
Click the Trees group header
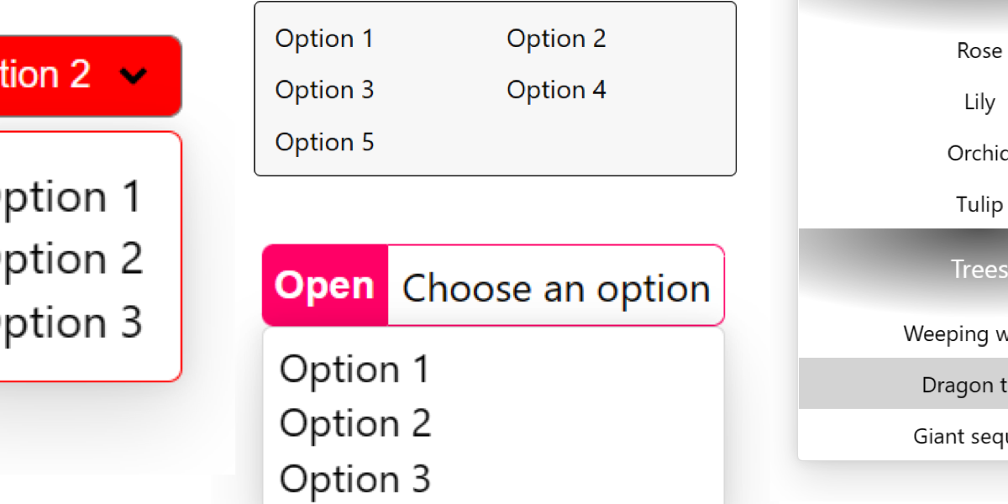pyautogui.click(x=979, y=269)
